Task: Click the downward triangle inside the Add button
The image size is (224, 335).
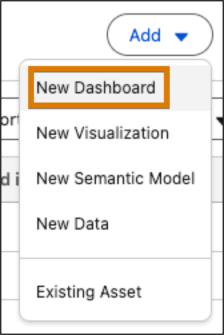Action: pos(182,36)
